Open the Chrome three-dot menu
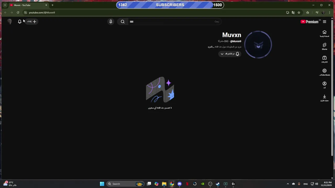 click(x=330, y=13)
